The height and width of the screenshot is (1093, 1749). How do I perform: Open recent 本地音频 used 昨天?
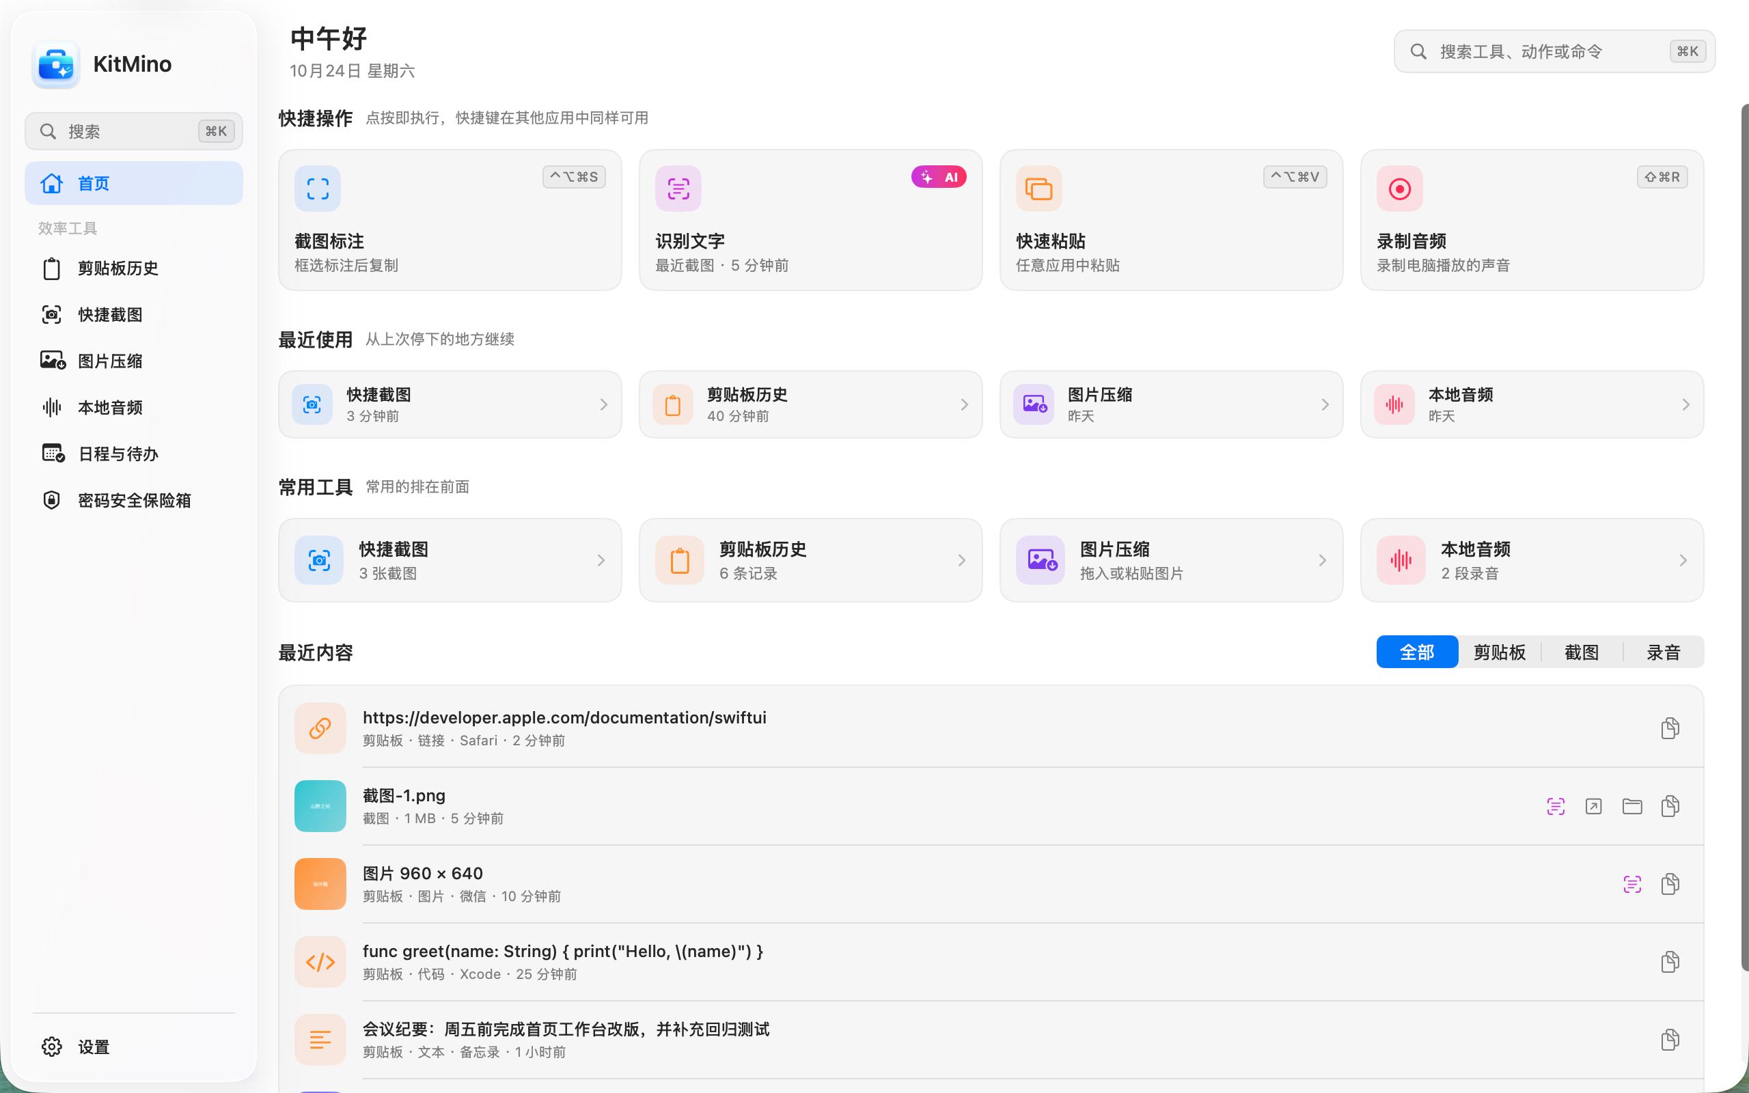pos(1532,405)
